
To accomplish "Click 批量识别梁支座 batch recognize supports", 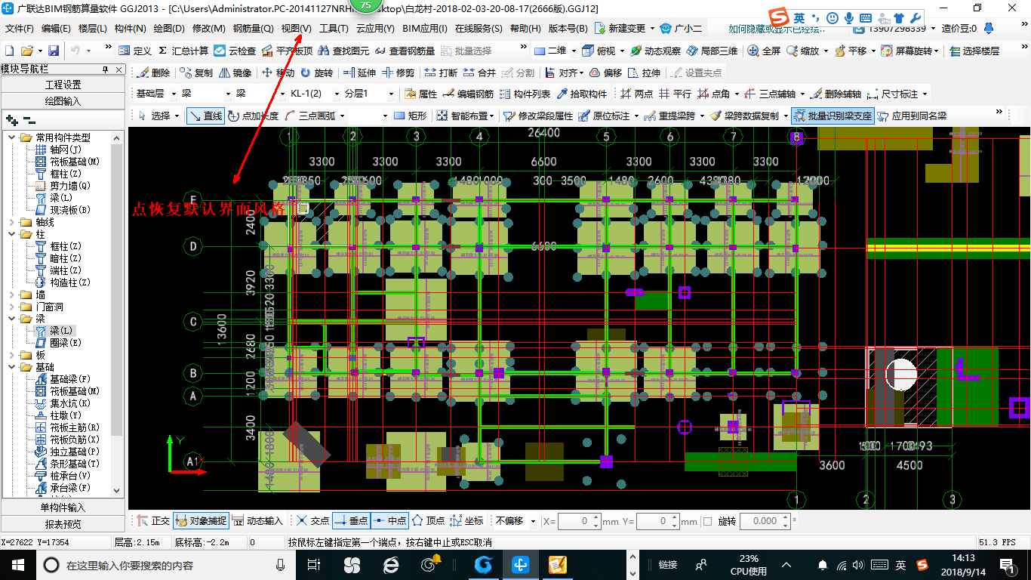I will [832, 116].
